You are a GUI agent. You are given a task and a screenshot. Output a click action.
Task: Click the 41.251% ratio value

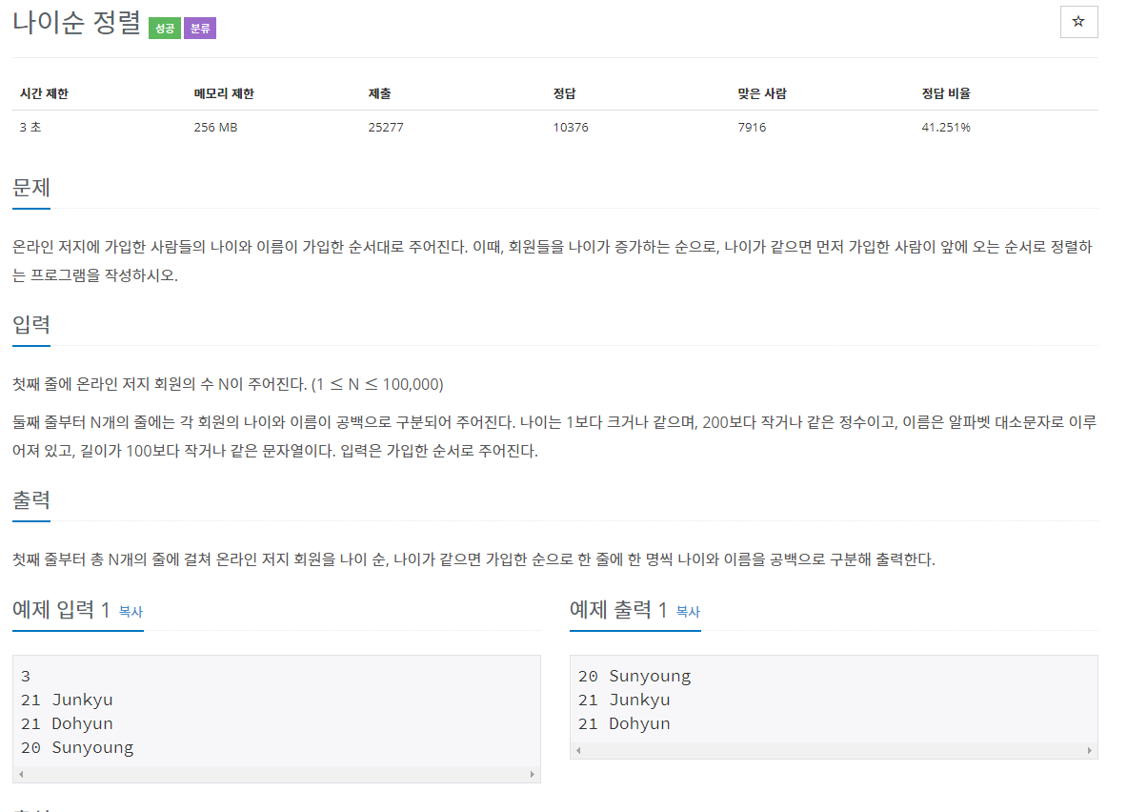coord(946,128)
